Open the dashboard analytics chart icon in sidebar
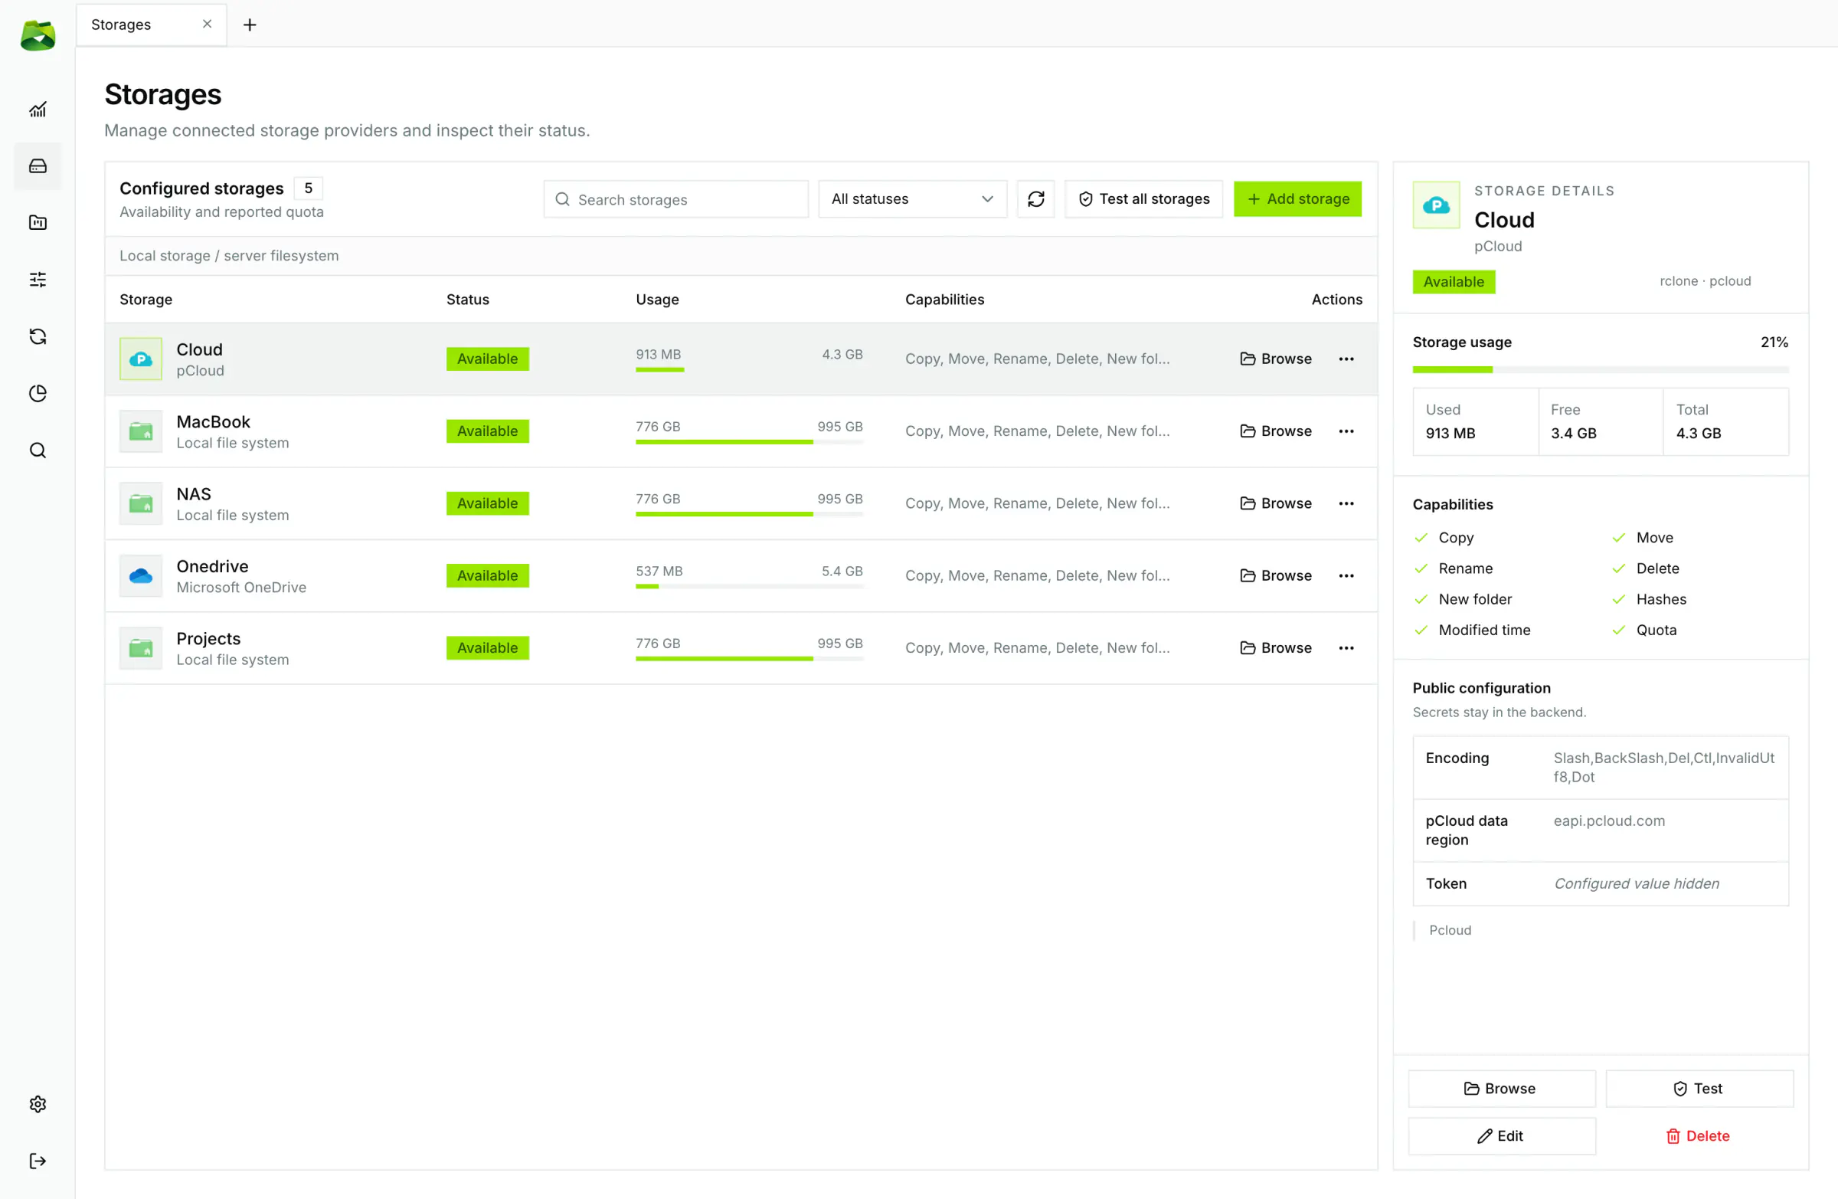Image resolution: width=1838 pixels, height=1199 pixels. coord(37,110)
